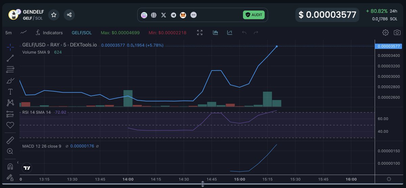Screen dimensions: 406x188
Task: Click the 14:00 time axis label
Action: tap(128, 179)
